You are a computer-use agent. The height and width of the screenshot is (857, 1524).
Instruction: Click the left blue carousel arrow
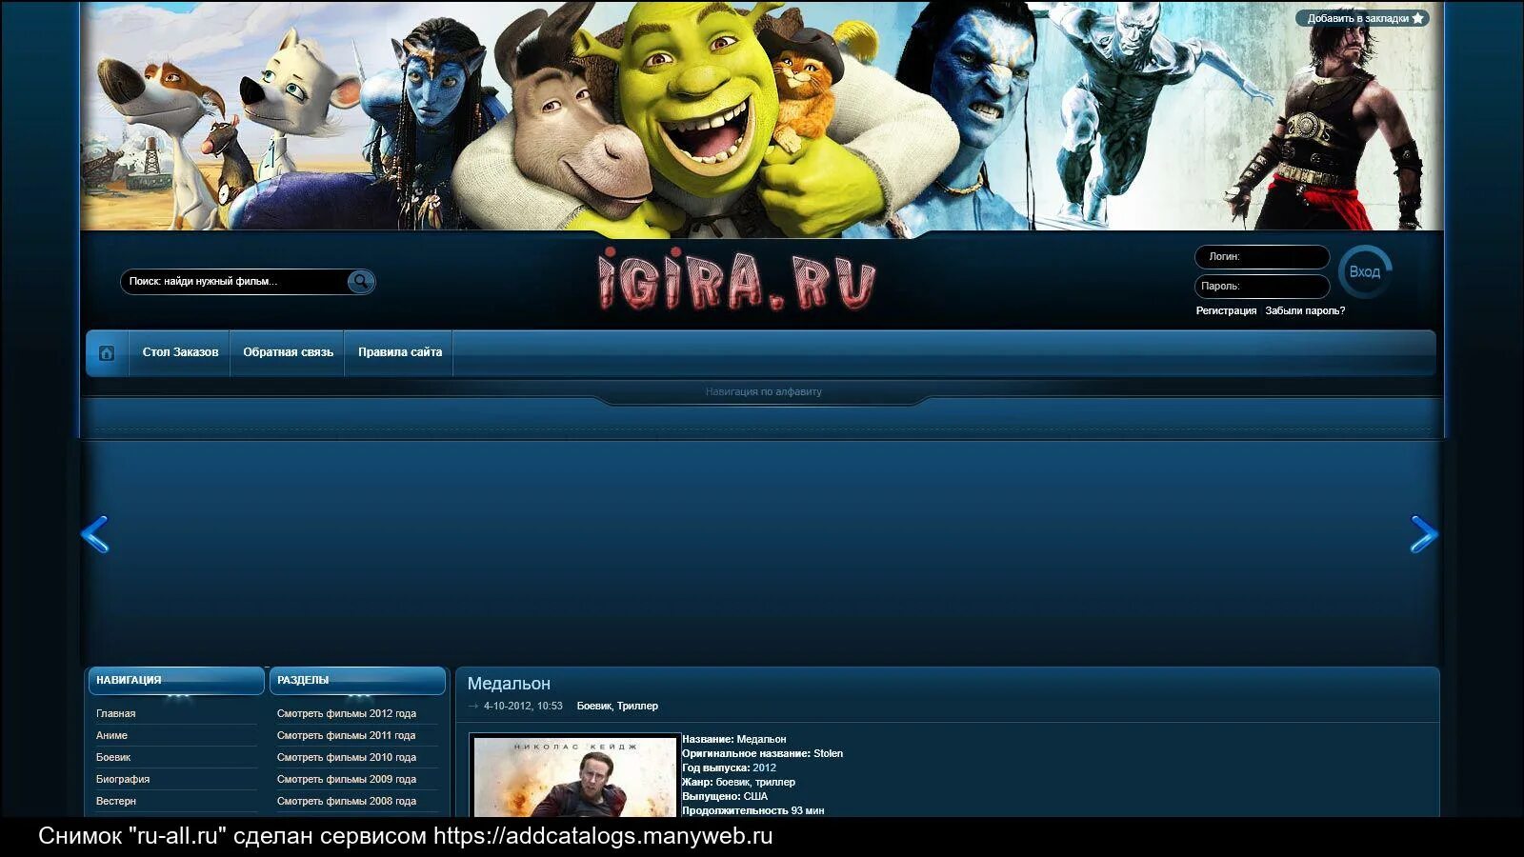[x=94, y=534]
